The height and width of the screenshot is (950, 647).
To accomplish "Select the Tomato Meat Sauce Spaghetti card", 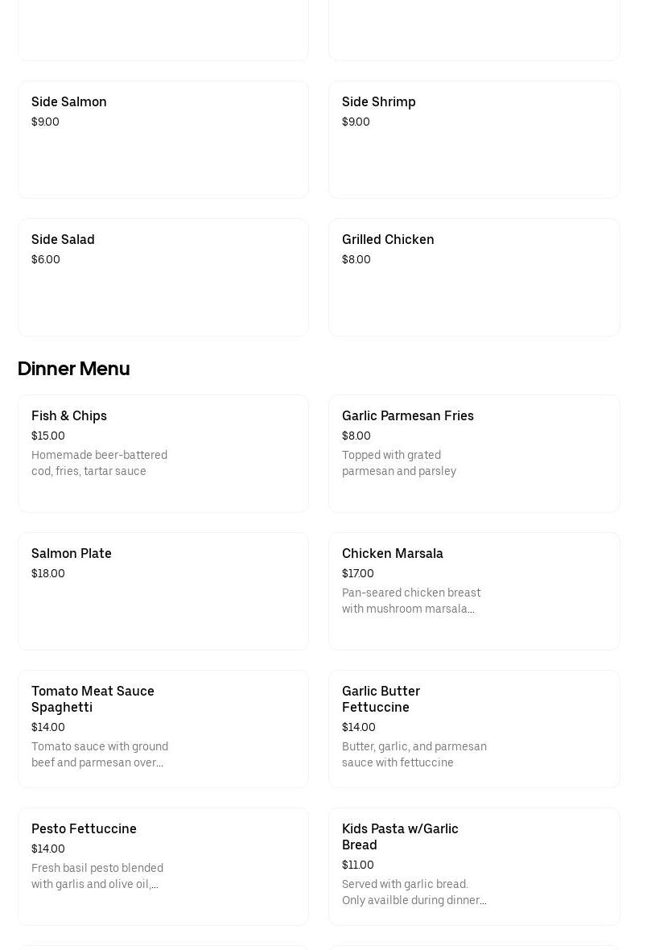I will pyautogui.click(x=163, y=729).
